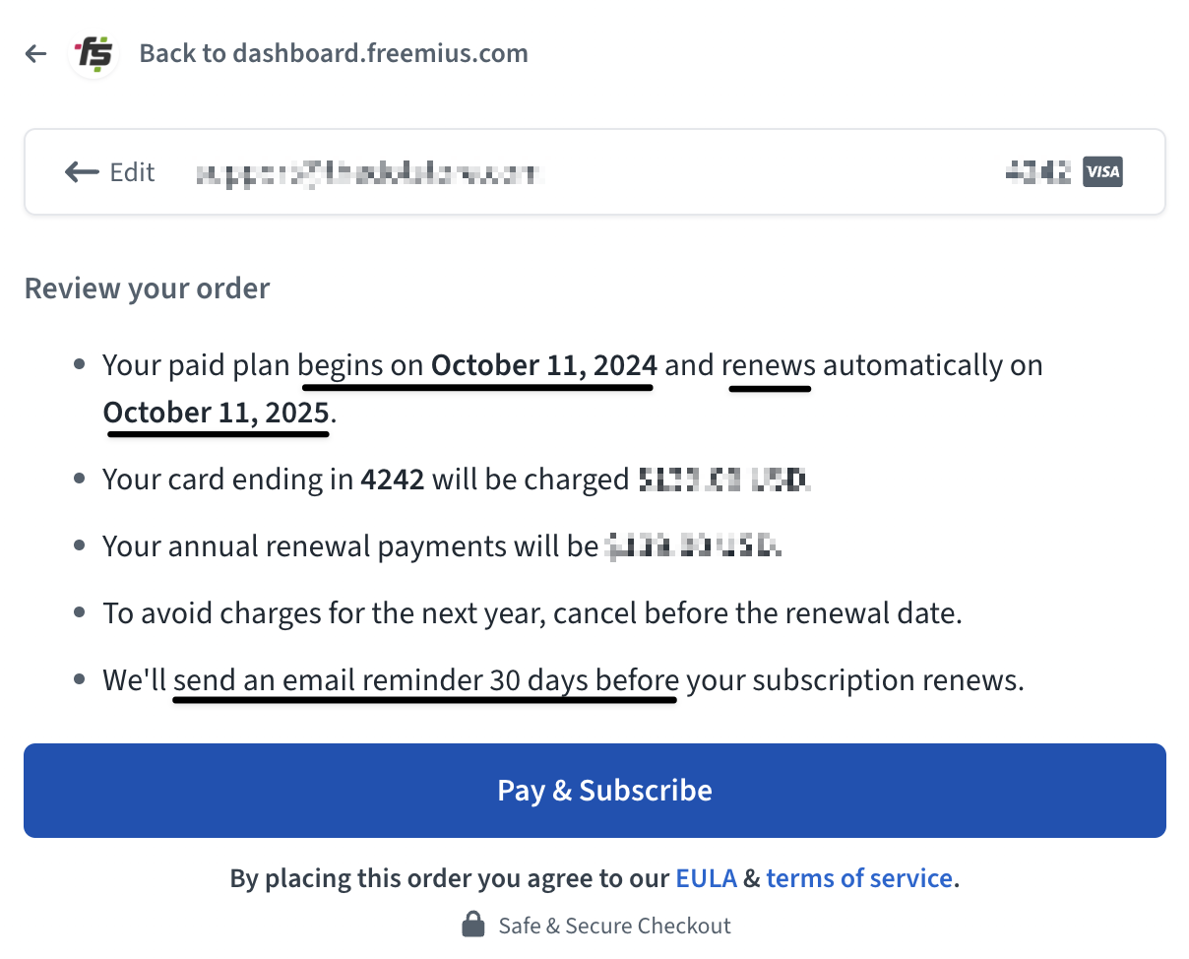Click the Review your order heading
The image size is (1189, 959).
tap(147, 288)
